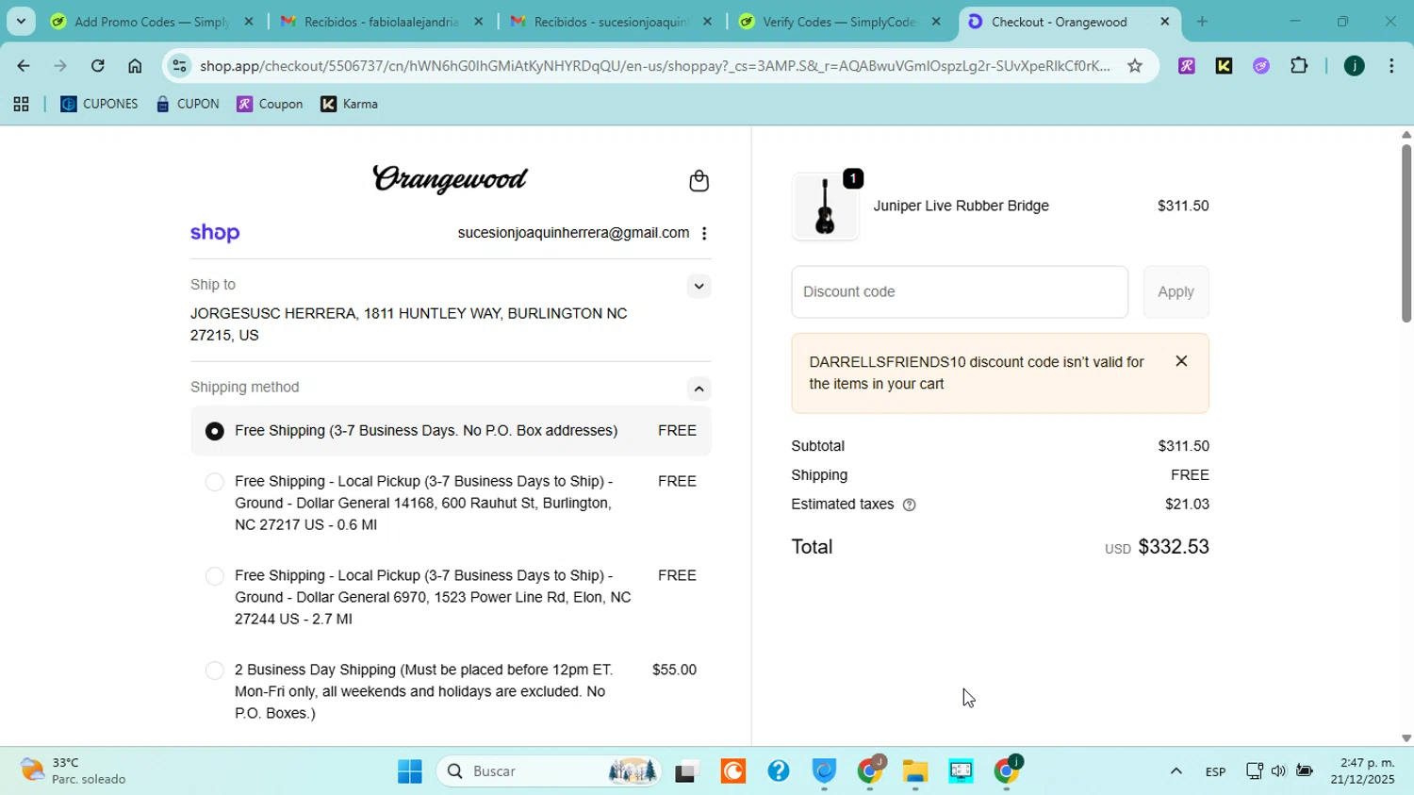The height and width of the screenshot is (795, 1414).
Task: Open volume control in system tray
Action: pos(1278,771)
